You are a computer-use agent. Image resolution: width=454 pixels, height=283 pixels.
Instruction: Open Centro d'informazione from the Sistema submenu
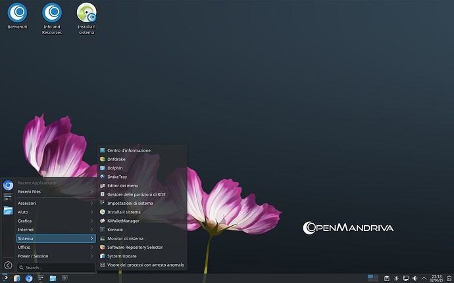click(142, 150)
